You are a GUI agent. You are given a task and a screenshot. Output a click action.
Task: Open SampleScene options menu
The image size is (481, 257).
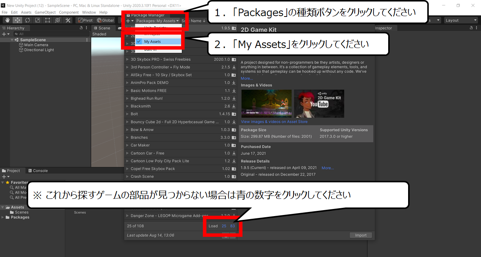pyautogui.click(x=87, y=40)
